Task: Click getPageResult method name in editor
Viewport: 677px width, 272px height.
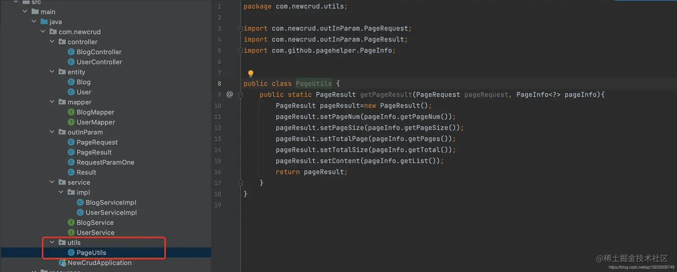Action: click(x=386, y=95)
